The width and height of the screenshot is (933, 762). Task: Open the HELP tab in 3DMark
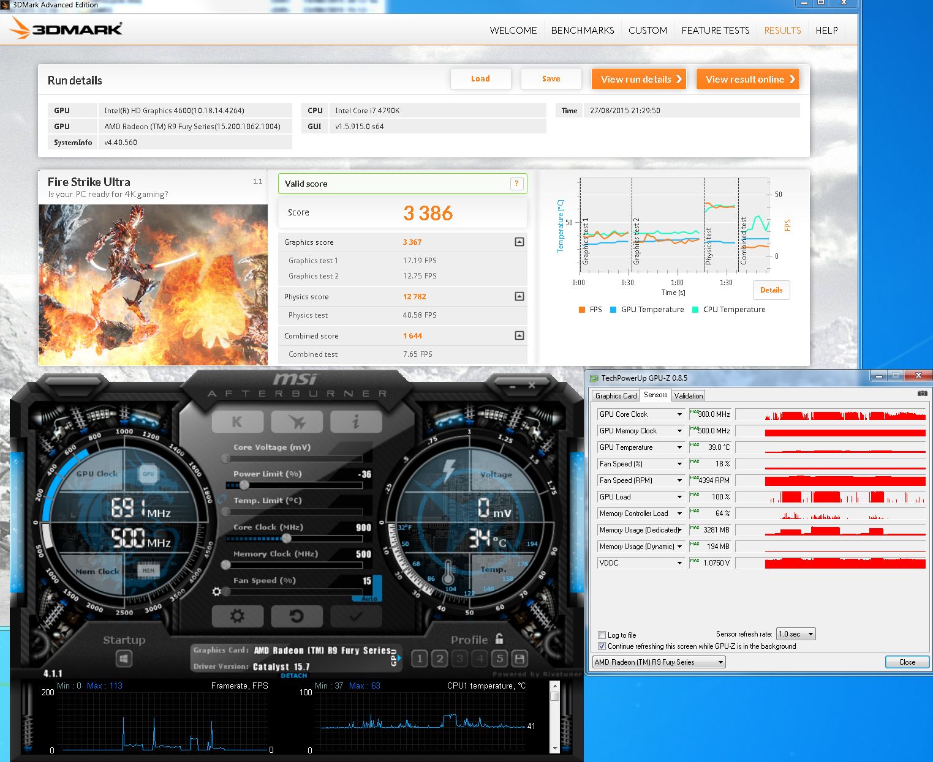pyautogui.click(x=826, y=30)
